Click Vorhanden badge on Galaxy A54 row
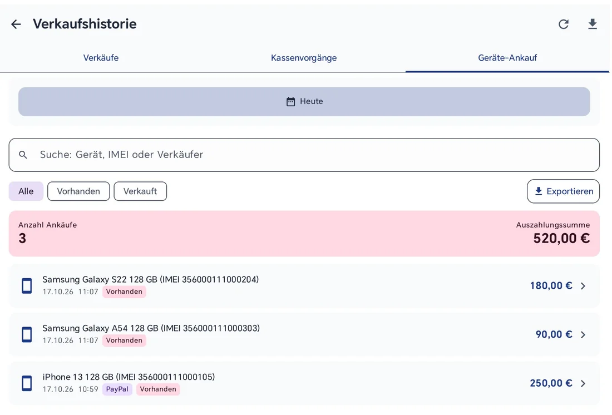The height and width of the screenshot is (415, 612). (x=124, y=340)
